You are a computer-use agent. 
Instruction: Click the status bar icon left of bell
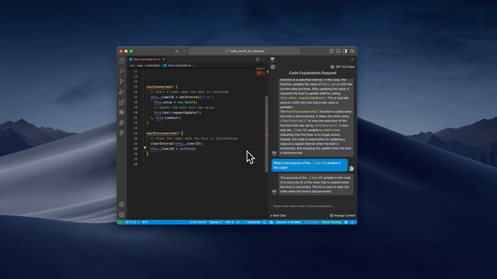[x=346, y=222]
